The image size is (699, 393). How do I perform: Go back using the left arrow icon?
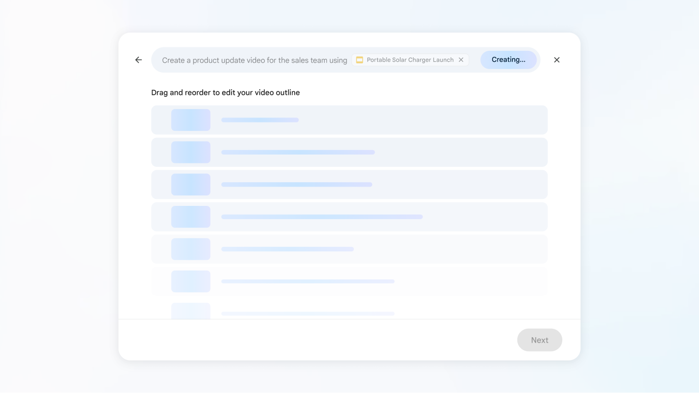pyautogui.click(x=138, y=60)
